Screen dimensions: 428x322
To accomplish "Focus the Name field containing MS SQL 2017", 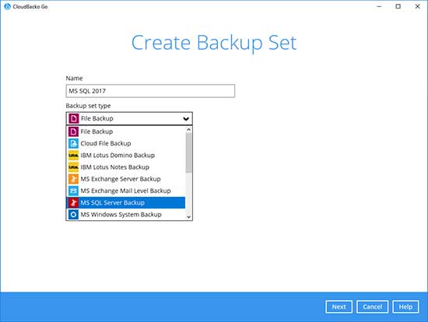I will tap(150, 91).
